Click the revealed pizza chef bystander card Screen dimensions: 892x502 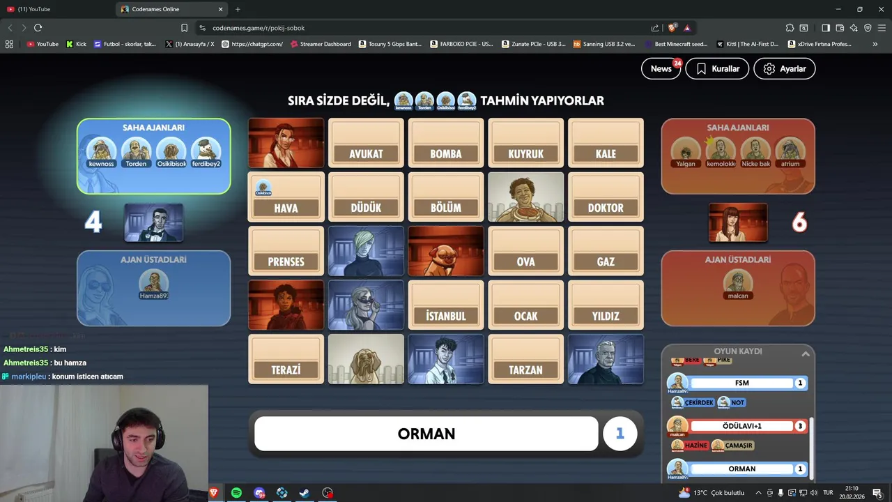[525, 197]
